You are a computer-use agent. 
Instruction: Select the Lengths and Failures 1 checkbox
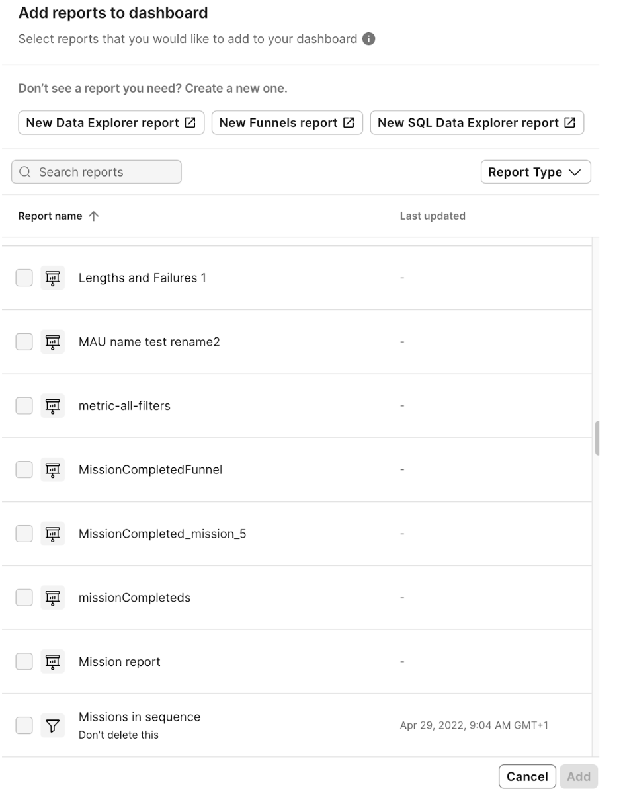pos(24,278)
